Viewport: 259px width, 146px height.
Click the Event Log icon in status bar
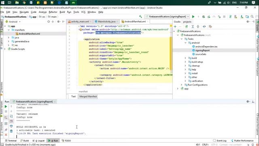coord(214,141)
